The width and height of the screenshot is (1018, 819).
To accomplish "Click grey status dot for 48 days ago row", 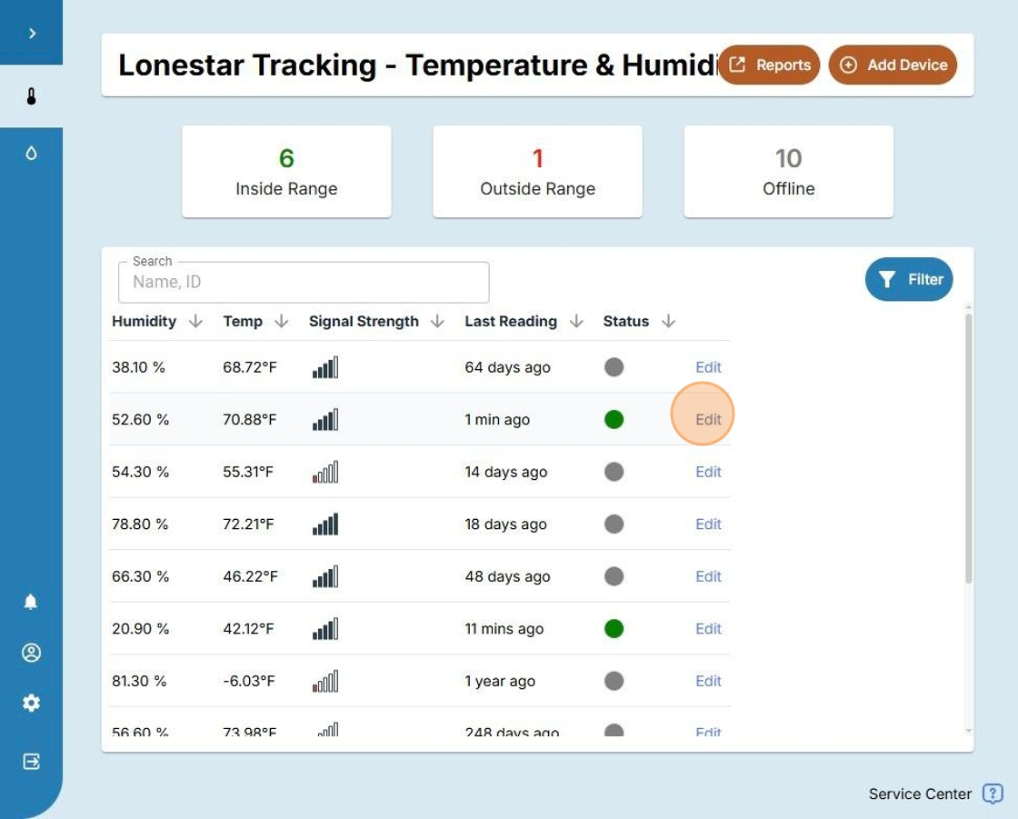I will tap(614, 576).
